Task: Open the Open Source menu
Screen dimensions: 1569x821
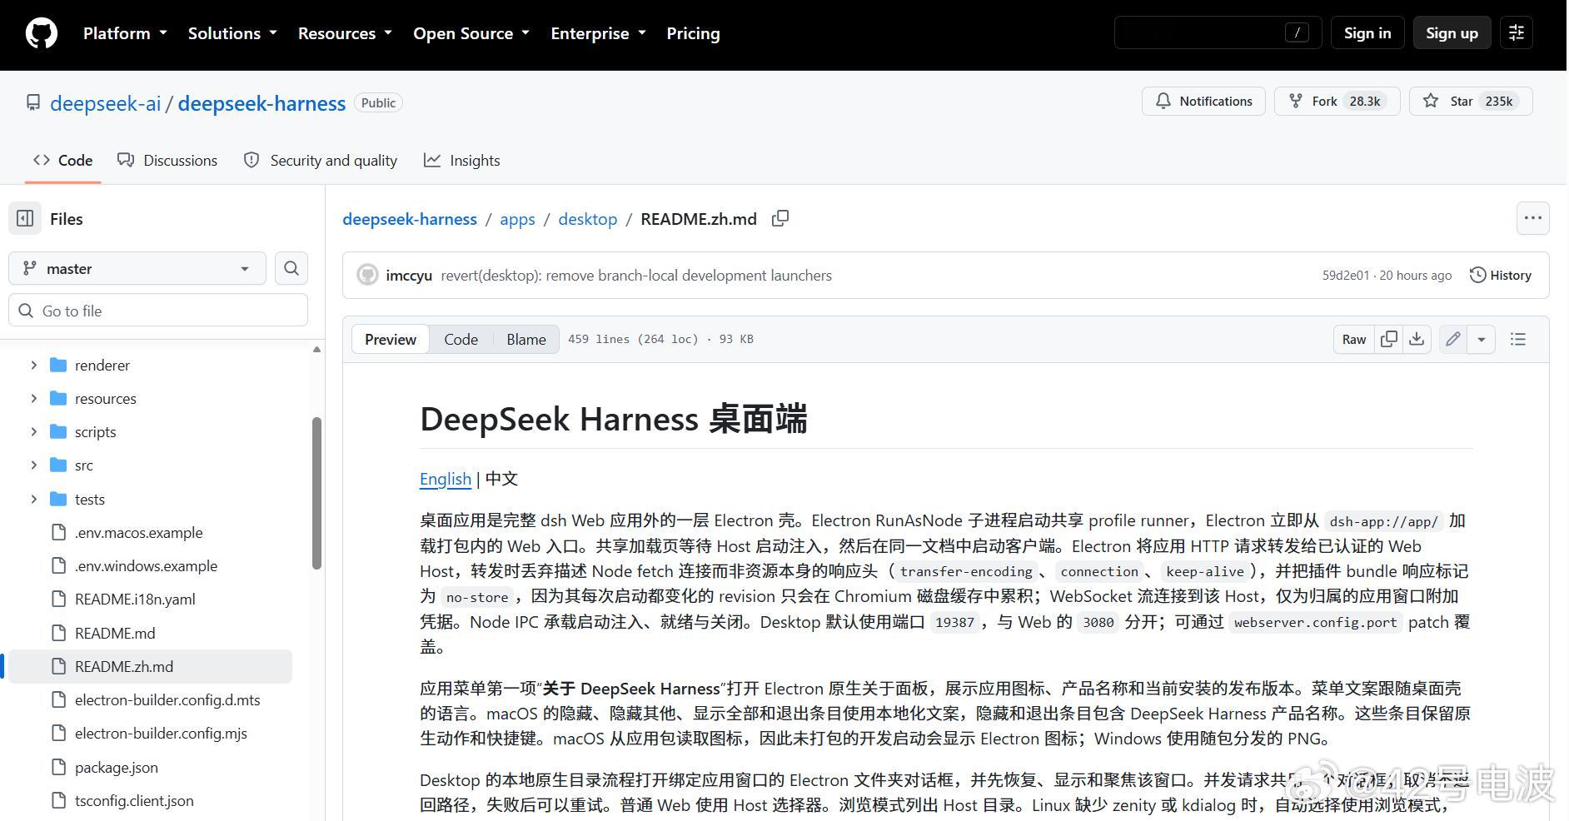Action: (x=471, y=33)
